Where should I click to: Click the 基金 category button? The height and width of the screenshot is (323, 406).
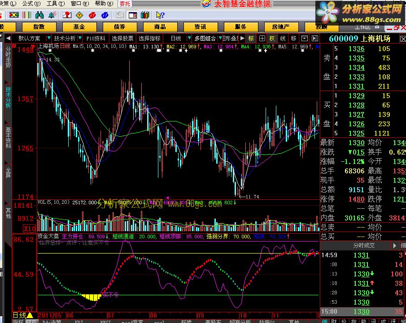pos(79,27)
